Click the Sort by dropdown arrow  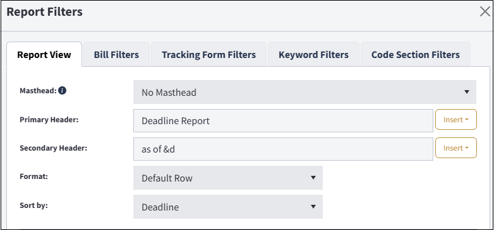click(313, 207)
